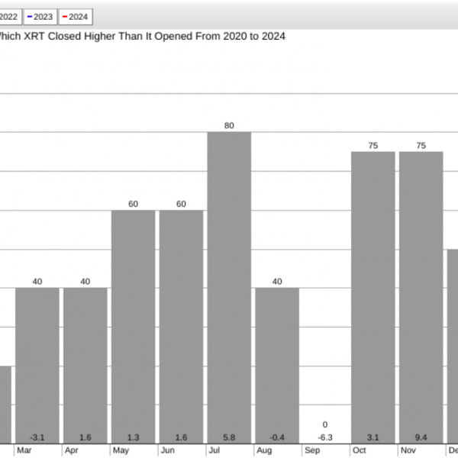Click the 1.3 value in May bar
This screenshot has height=458, width=458.
point(133,437)
